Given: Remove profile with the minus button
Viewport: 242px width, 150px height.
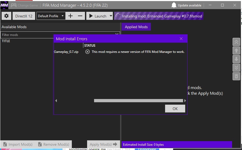Looking at the screenshot, I should coord(80,16).
